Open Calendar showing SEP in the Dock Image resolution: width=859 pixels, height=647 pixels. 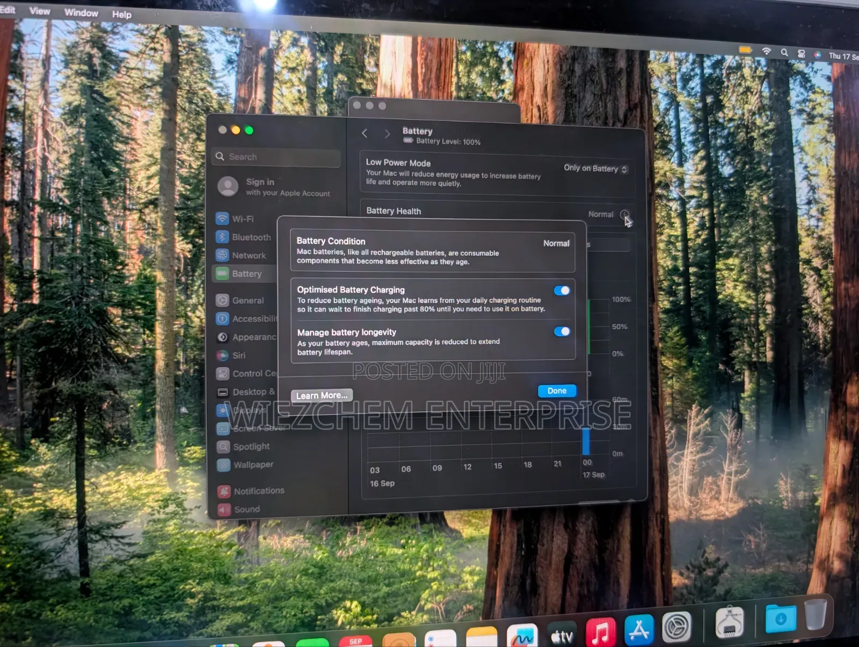point(355,641)
